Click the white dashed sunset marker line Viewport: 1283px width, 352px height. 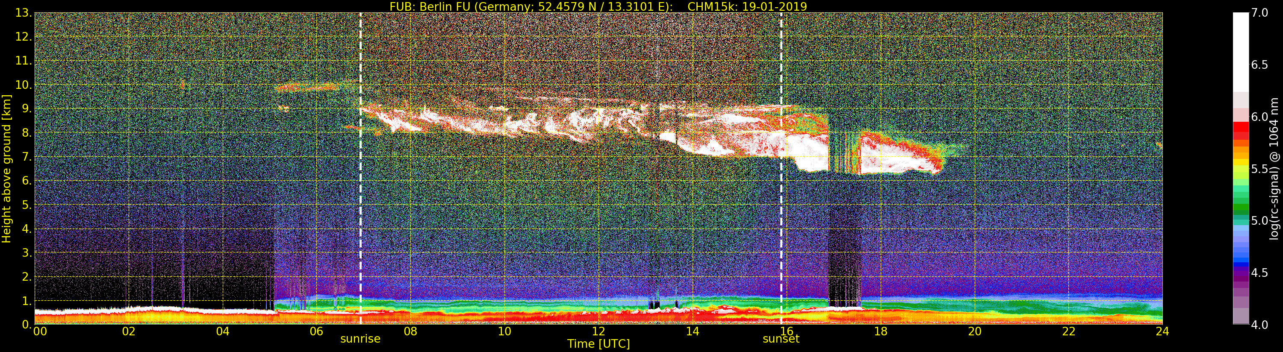[x=781, y=168]
